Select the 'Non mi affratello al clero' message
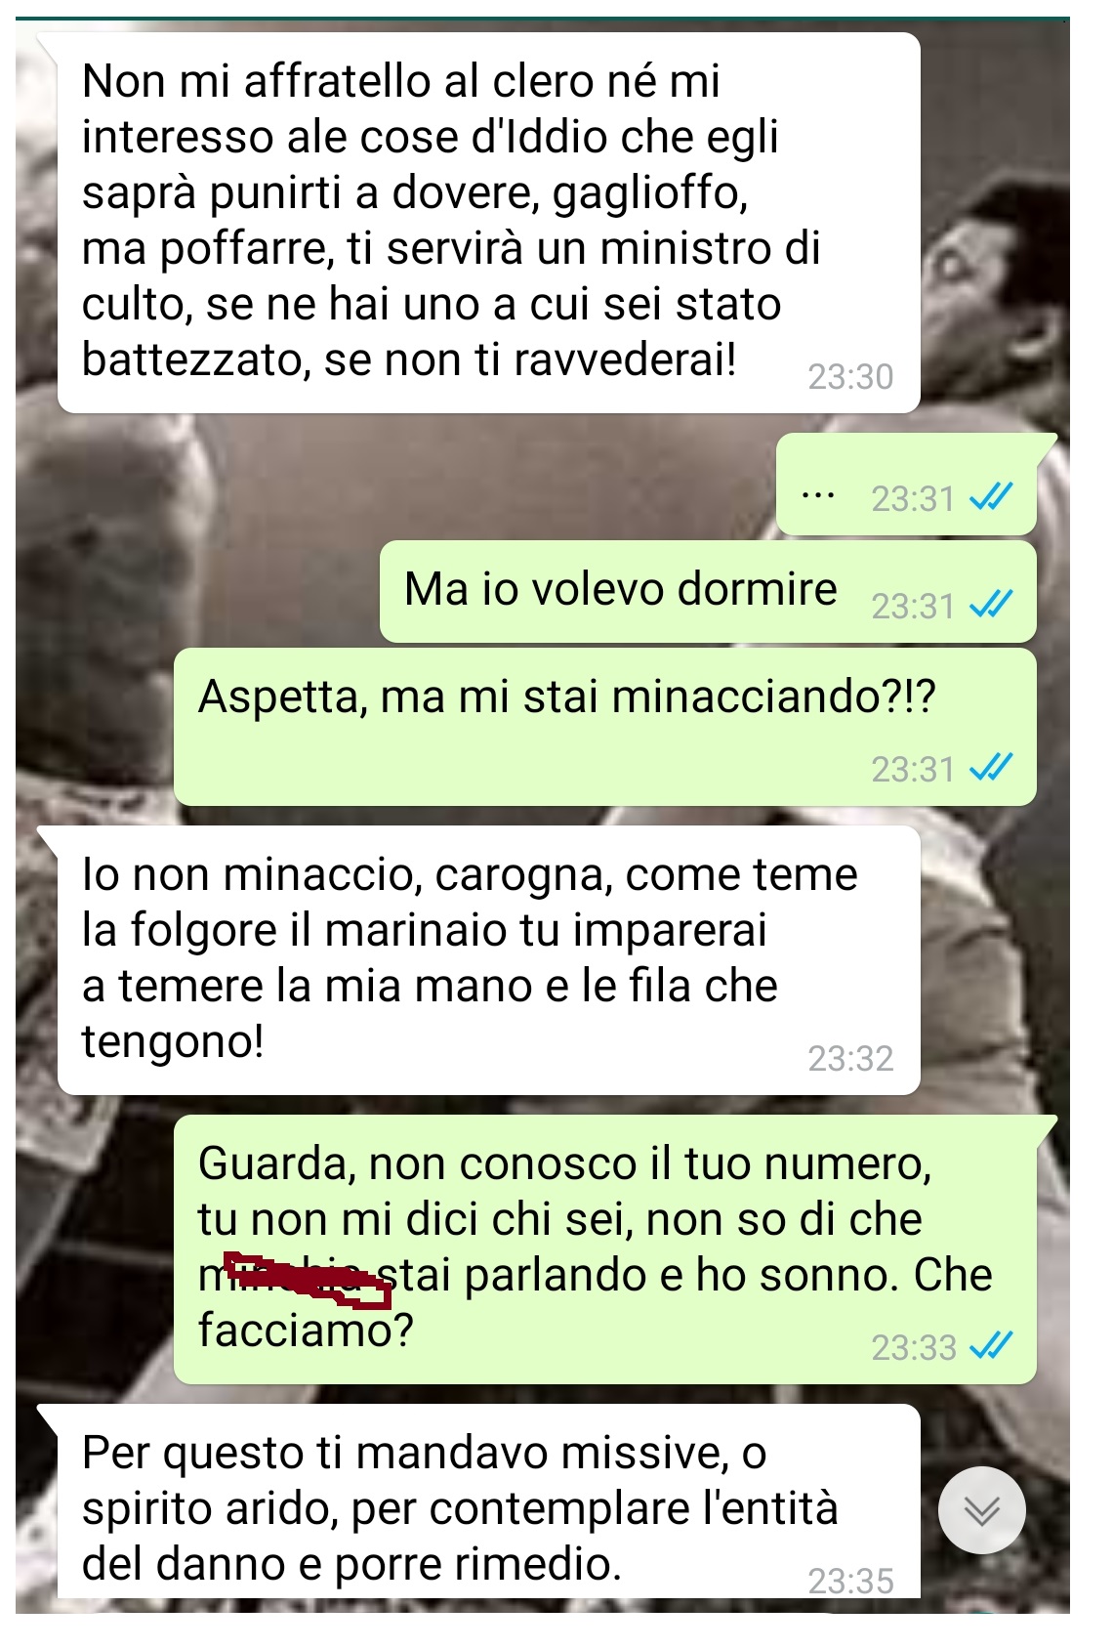Viewport: 1113px width, 1649px height. tap(489, 223)
